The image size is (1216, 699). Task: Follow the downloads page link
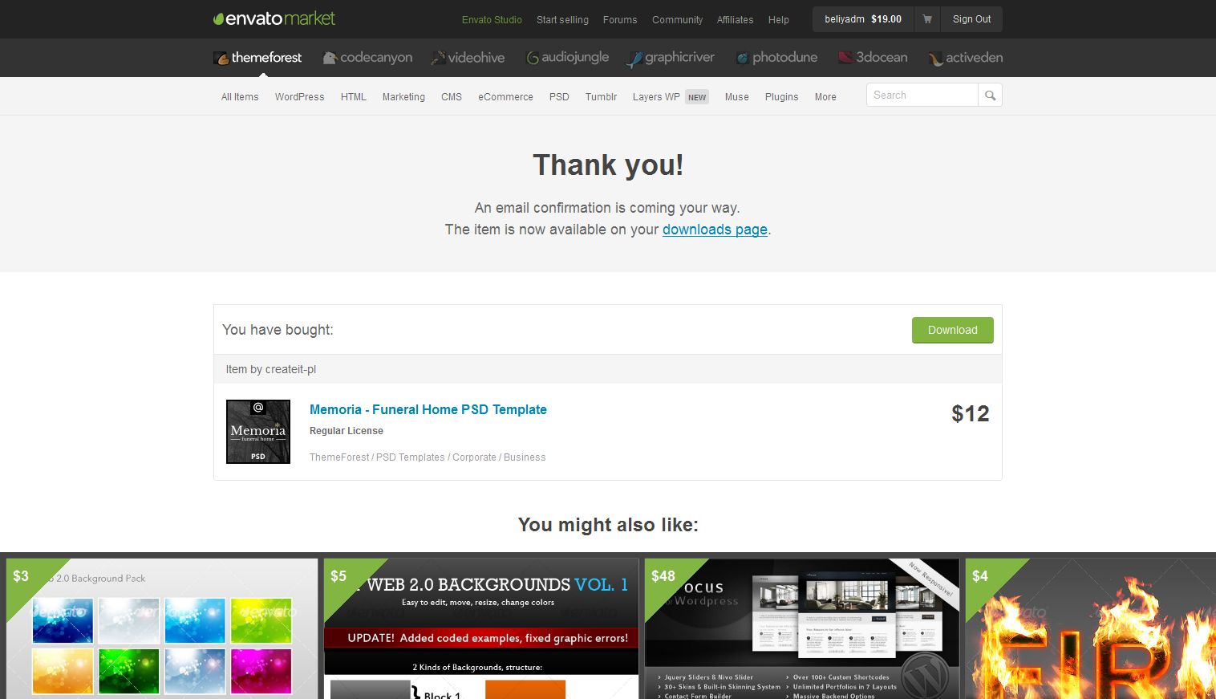click(x=715, y=230)
